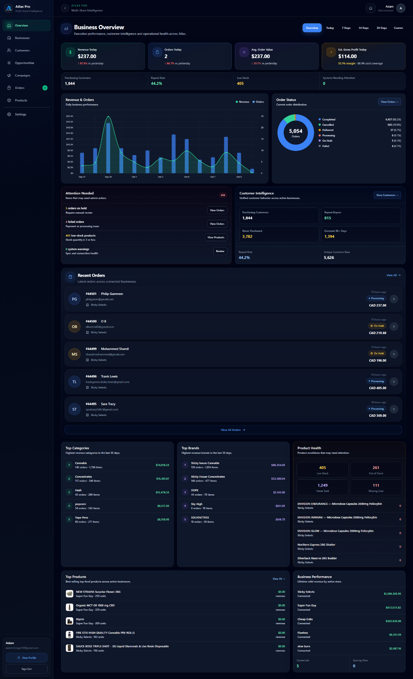
Task: Click the Sign Out button
Action: coord(27,669)
